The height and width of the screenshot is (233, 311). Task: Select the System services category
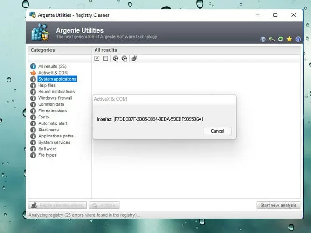point(54,143)
